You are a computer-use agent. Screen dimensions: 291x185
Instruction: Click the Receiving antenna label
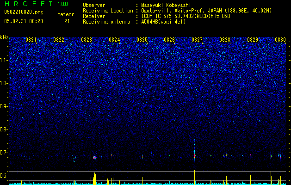tap(106, 22)
